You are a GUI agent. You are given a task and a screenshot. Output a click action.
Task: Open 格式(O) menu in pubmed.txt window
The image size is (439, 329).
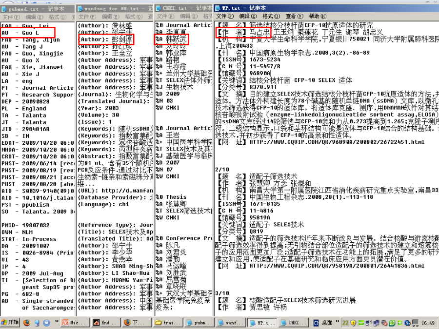pyautogui.click(x=58, y=17)
